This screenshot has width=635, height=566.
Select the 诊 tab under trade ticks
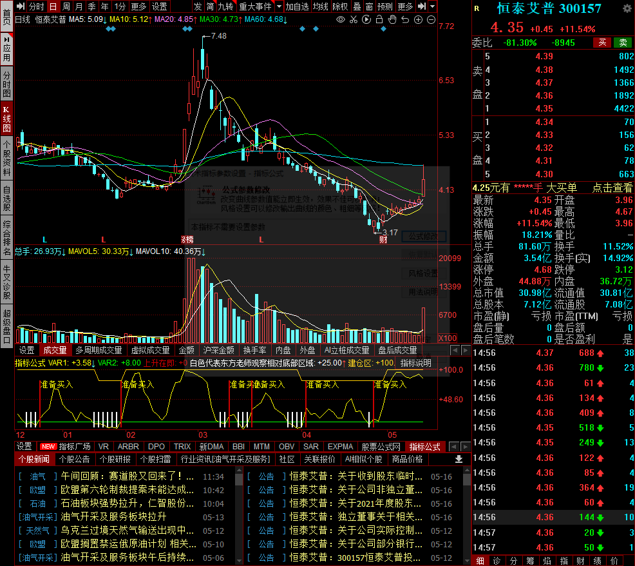point(497,561)
